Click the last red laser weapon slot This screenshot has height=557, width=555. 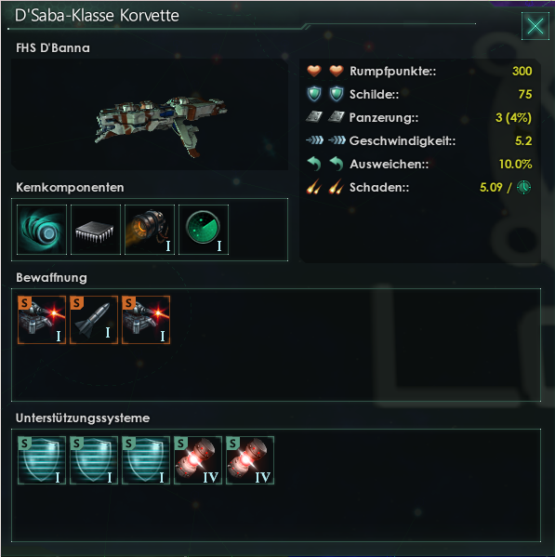(146, 320)
